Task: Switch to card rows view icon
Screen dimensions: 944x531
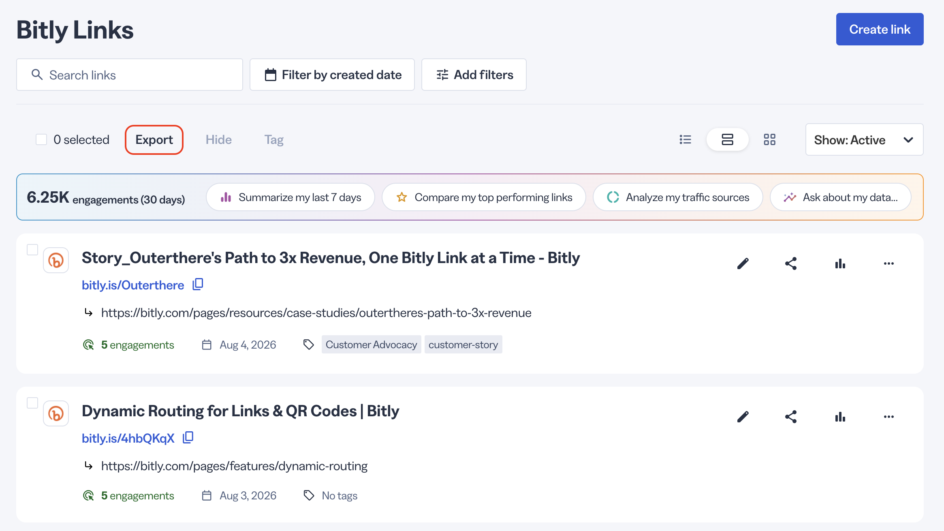Action: point(727,139)
